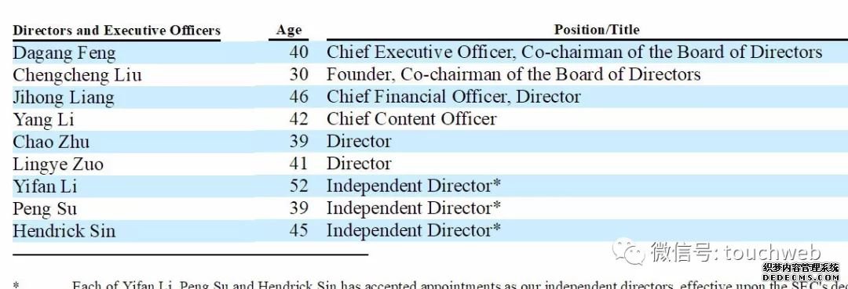Click the Chief Content Officer title
The height and width of the screenshot is (289, 848).
tap(411, 119)
